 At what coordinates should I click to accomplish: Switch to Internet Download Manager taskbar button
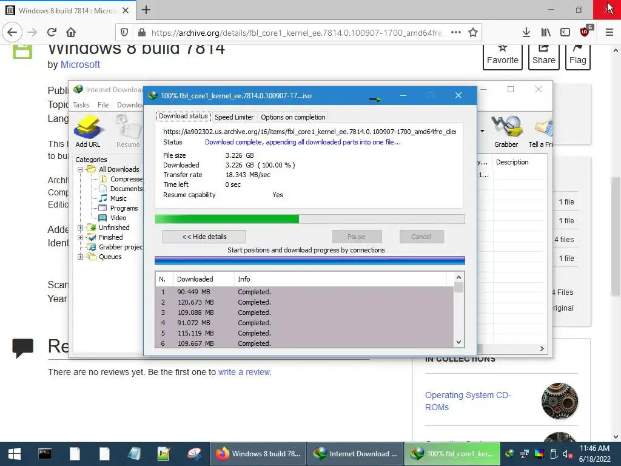click(355, 454)
